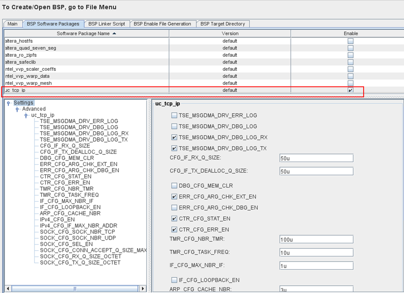
Task: Collapse the Advanced tree node
Action: coord(17,109)
